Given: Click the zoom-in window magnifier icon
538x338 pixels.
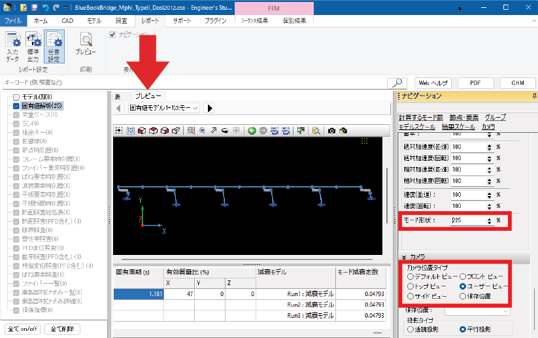Looking at the screenshot, I should pyautogui.click(x=191, y=130).
